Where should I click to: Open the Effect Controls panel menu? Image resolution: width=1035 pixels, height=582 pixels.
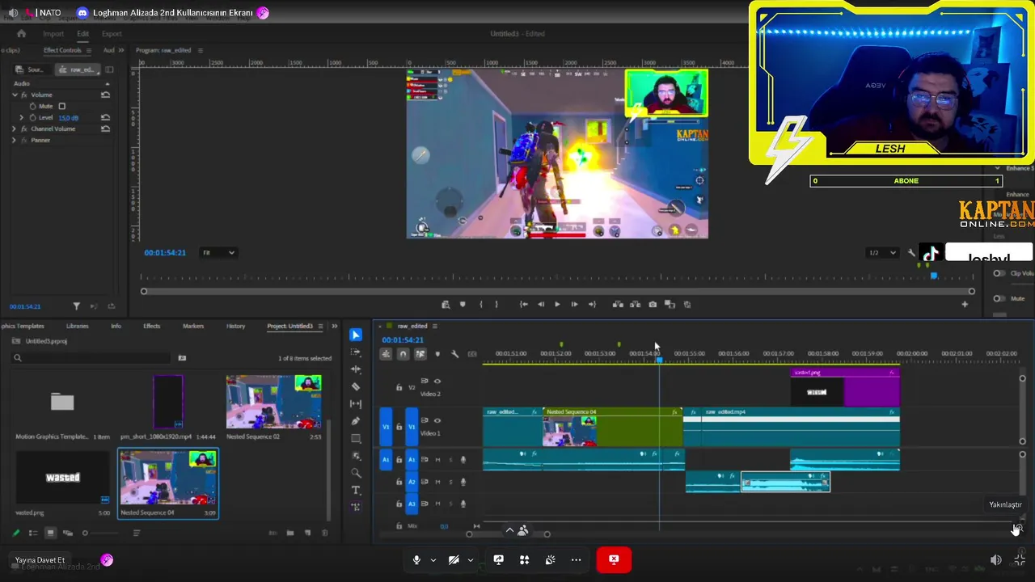point(89,50)
